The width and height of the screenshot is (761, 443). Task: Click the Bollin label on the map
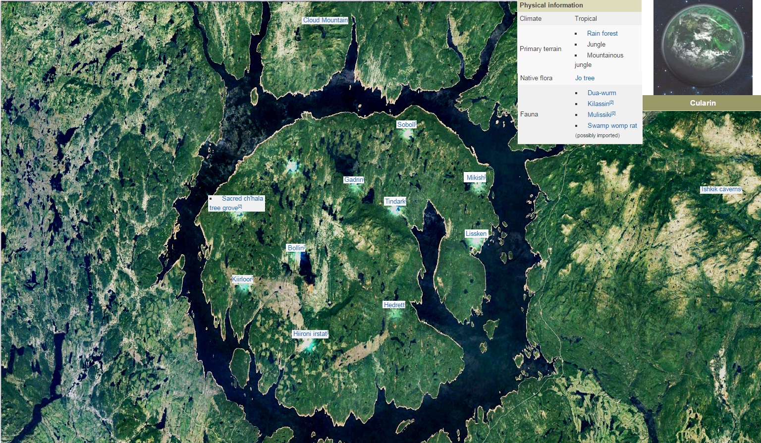point(295,248)
